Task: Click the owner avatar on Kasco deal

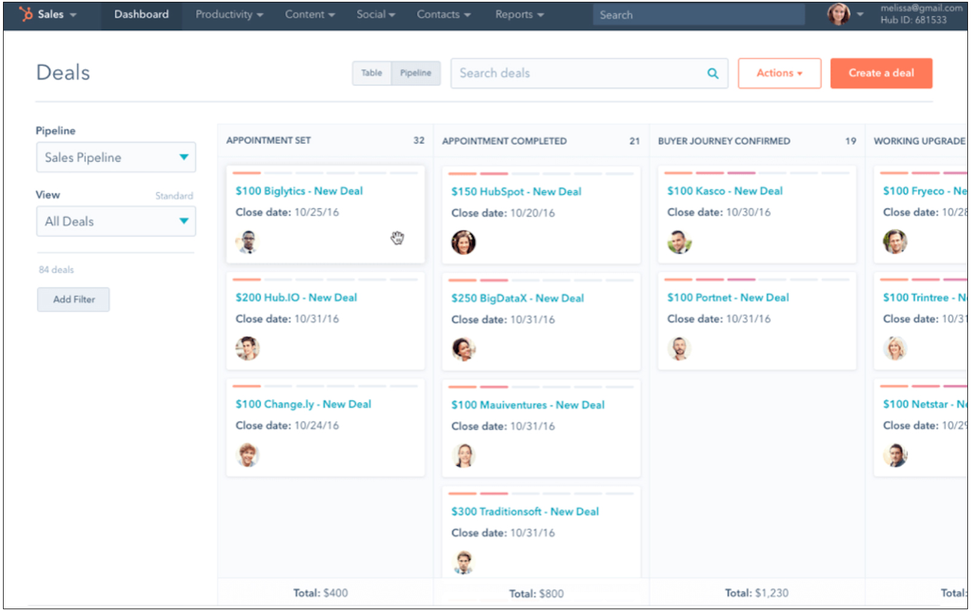Action: [x=679, y=242]
